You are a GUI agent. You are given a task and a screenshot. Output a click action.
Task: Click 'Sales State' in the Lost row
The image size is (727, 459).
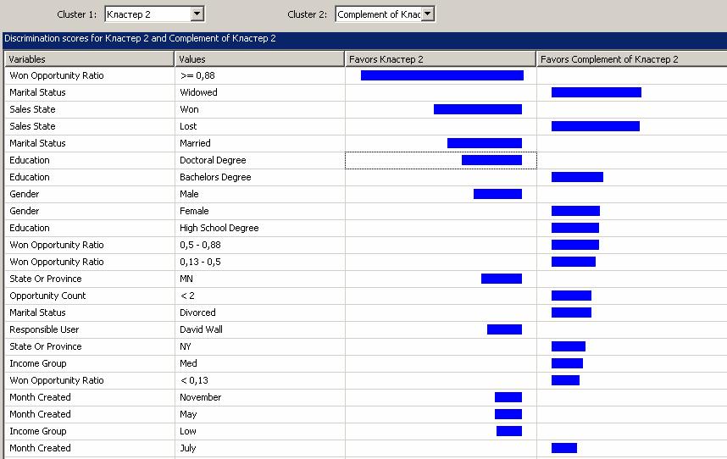point(32,126)
